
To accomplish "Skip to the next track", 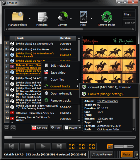I will tap(59, 146).
